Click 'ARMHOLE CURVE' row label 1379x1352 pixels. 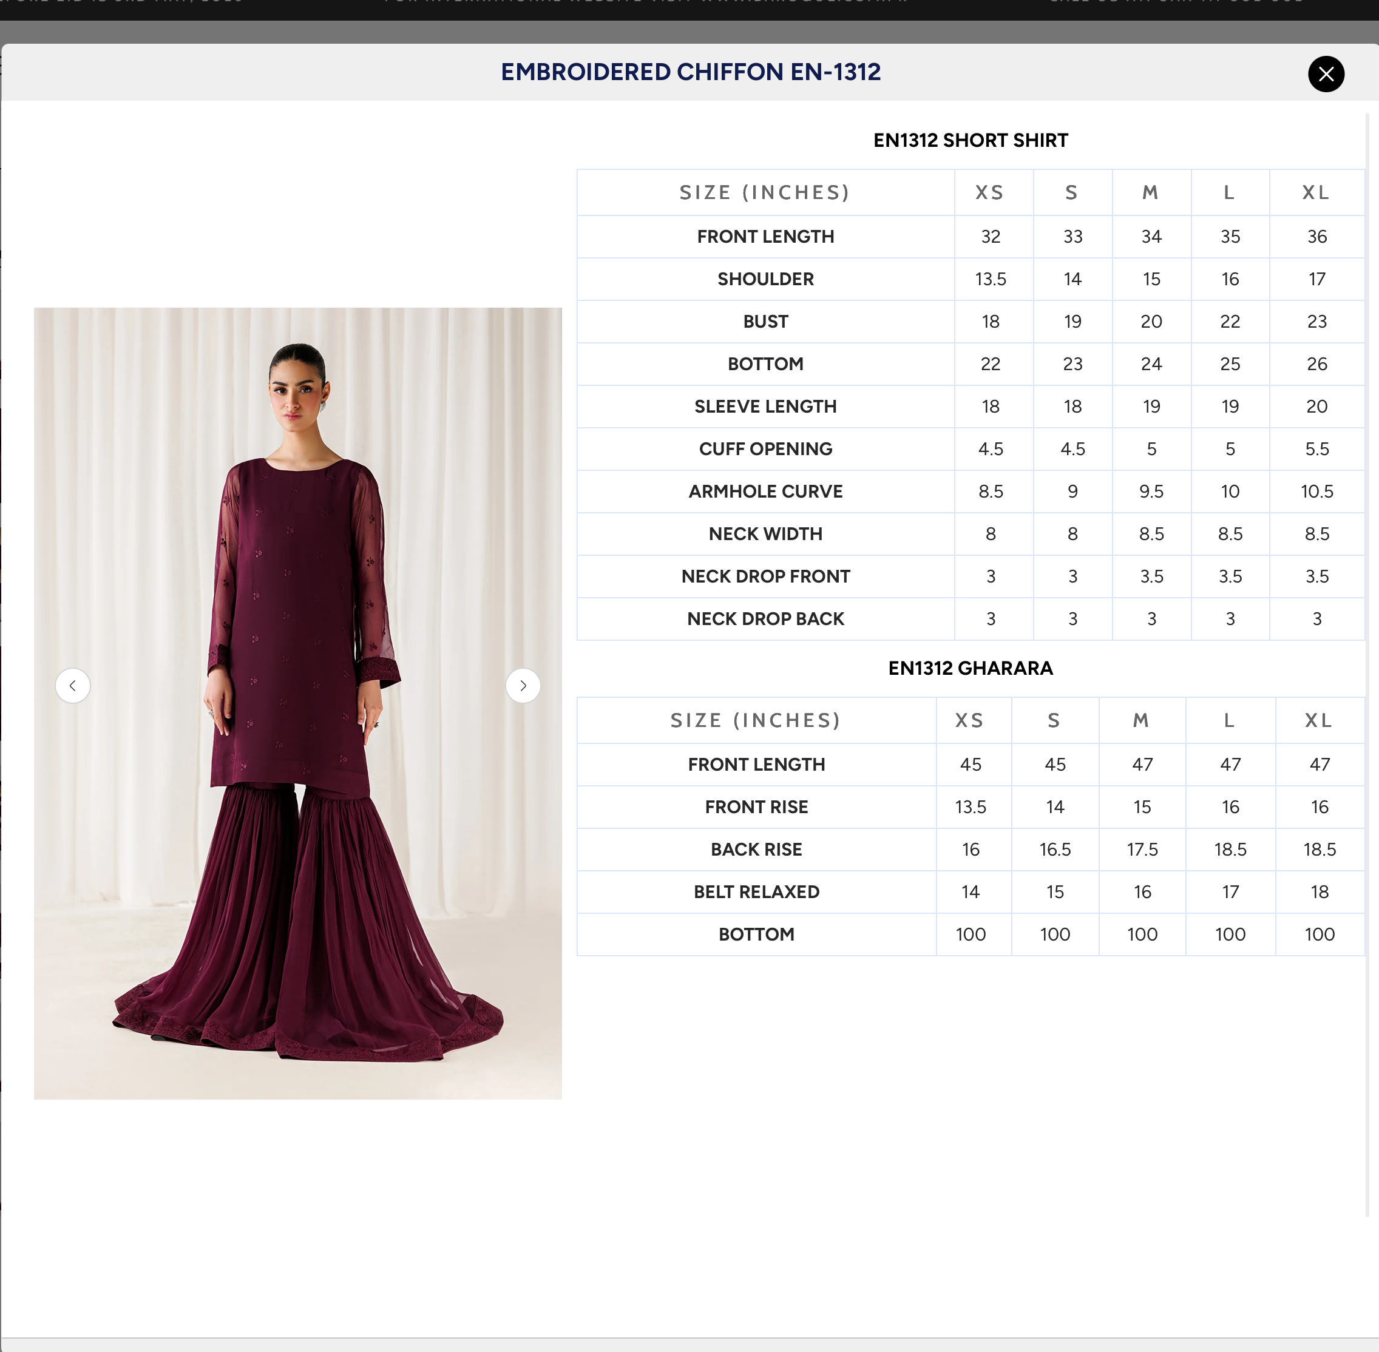click(765, 492)
